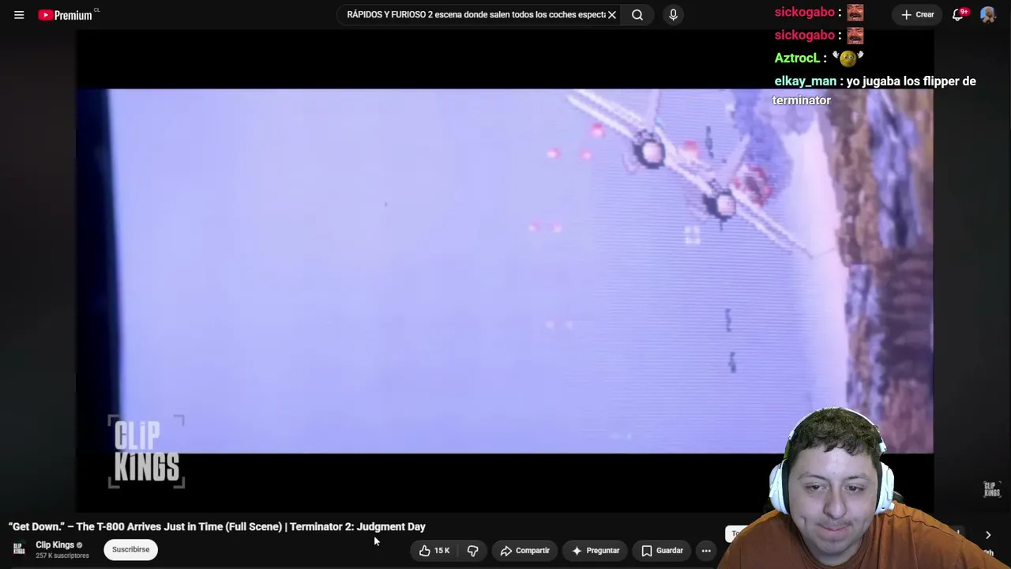The image size is (1011, 569).
Task: Open the account avatar menu
Action: pos(987,15)
